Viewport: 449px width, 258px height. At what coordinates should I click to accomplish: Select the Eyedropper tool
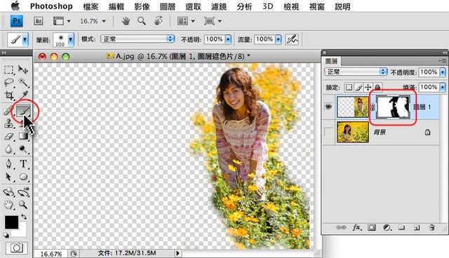(x=23, y=95)
